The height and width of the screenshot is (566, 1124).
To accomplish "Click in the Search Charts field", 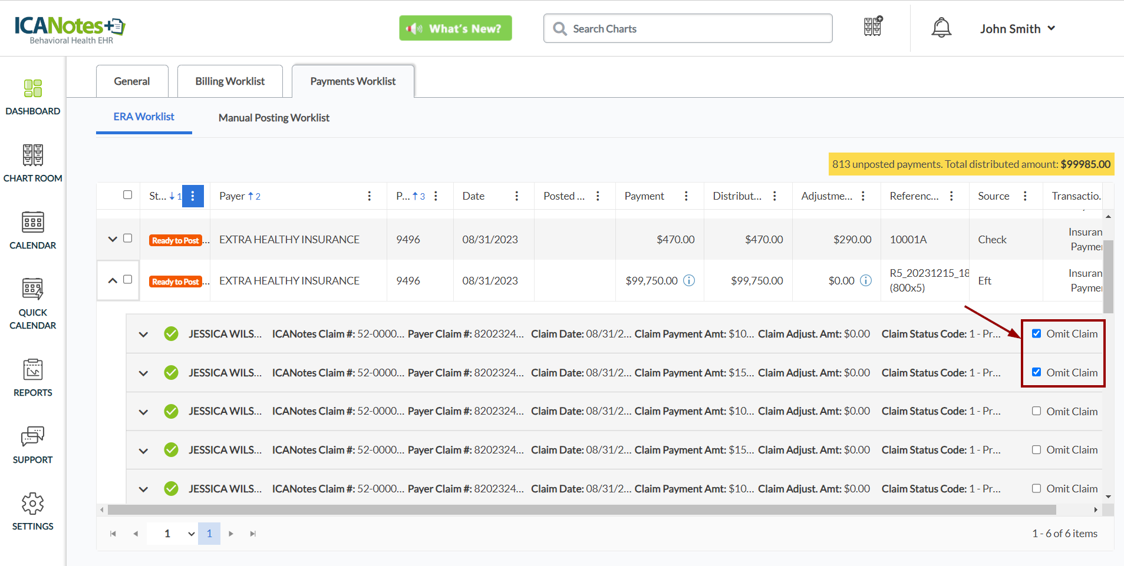I will (696, 29).
